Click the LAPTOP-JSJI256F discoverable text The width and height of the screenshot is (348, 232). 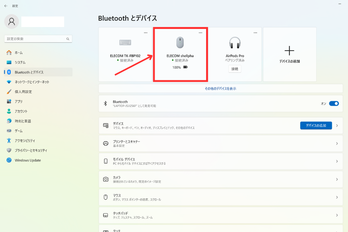135,106
